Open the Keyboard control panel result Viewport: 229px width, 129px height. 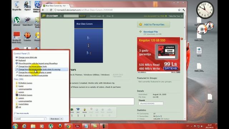[22, 60]
